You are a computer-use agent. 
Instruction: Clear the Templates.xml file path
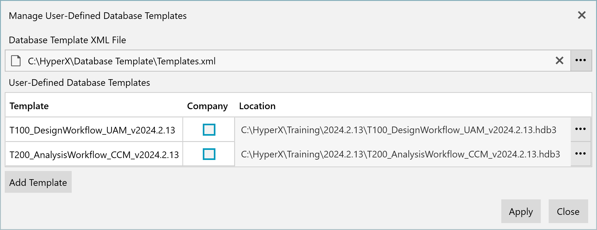tap(559, 61)
